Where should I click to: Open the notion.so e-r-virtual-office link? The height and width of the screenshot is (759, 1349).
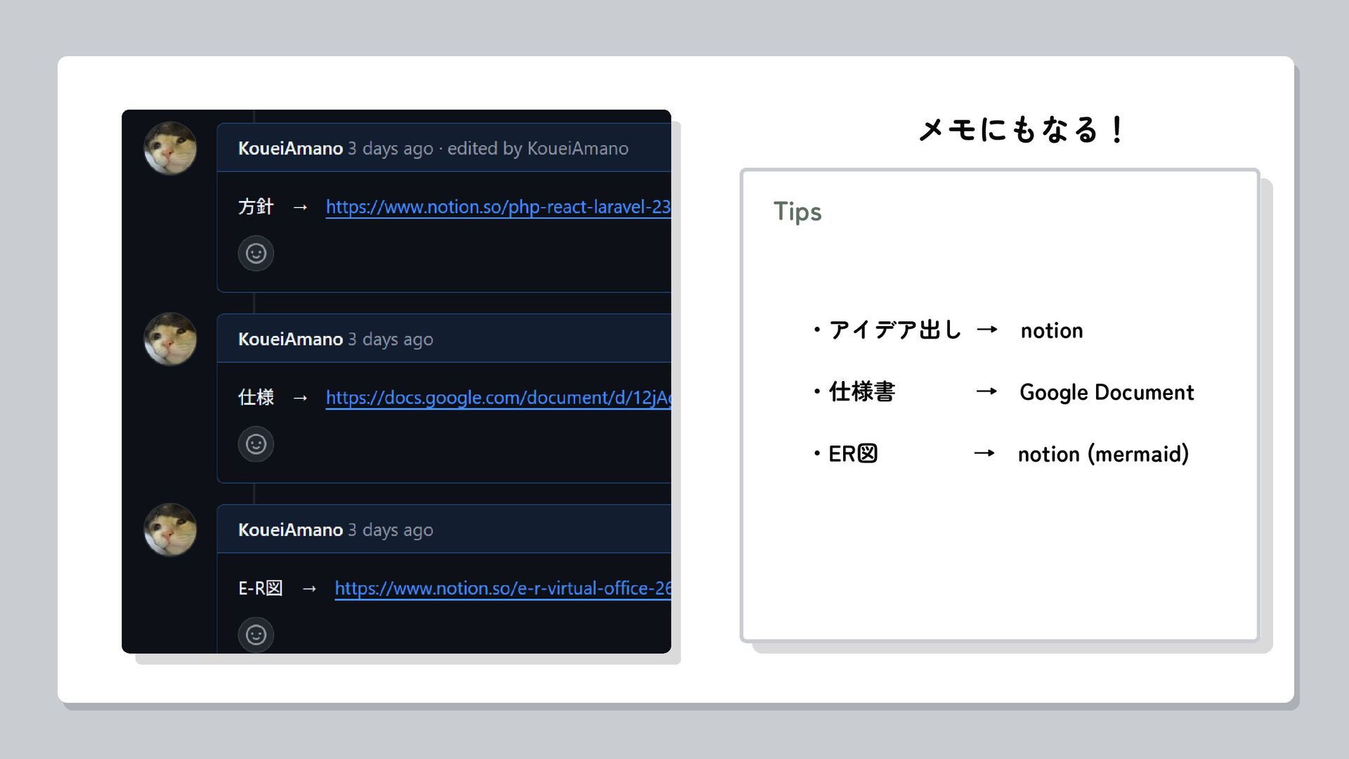click(502, 588)
